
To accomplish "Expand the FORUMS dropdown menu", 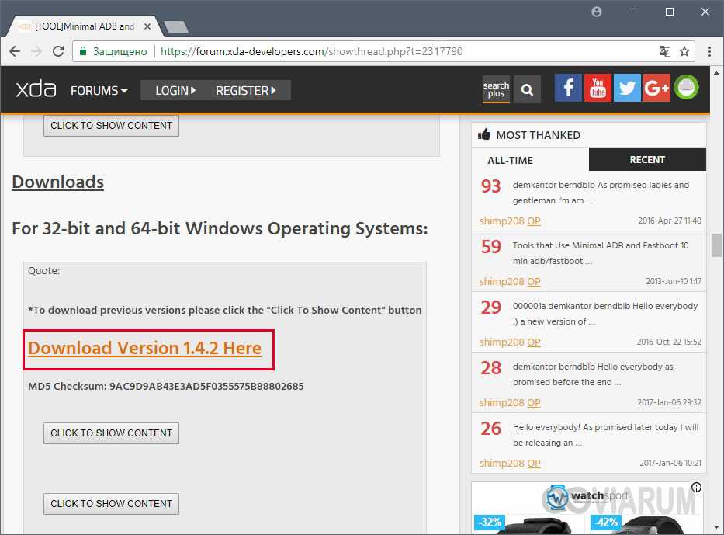I will [99, 90].
